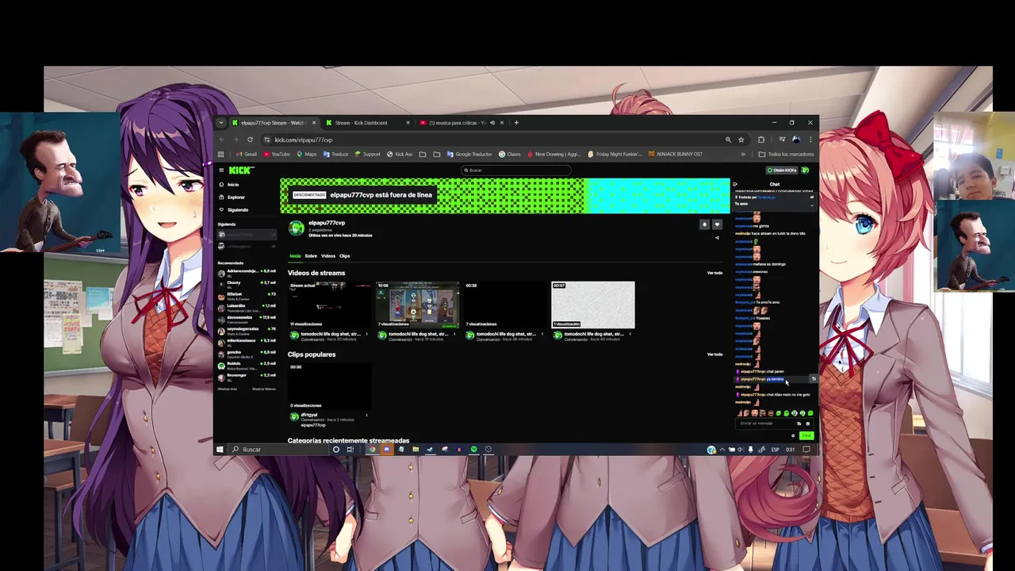Click the zoom magnifier icon in address bar
This screenshot has width=1015, height=571.
click(728, 140)
